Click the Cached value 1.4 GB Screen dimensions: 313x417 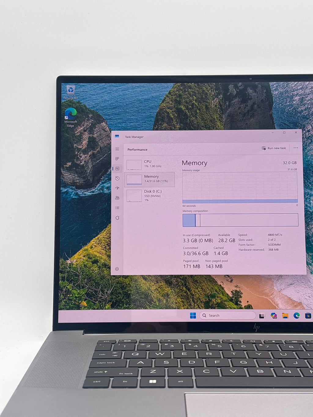221,254
